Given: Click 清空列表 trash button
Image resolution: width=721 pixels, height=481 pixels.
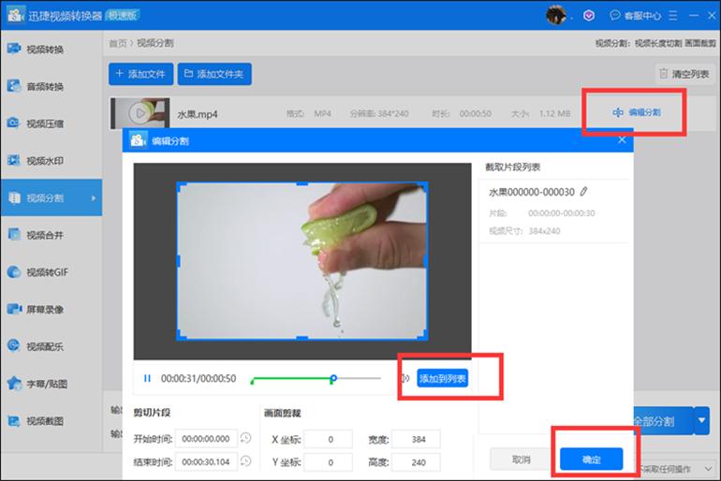Looking at the screenshot, I should (684, 74).
